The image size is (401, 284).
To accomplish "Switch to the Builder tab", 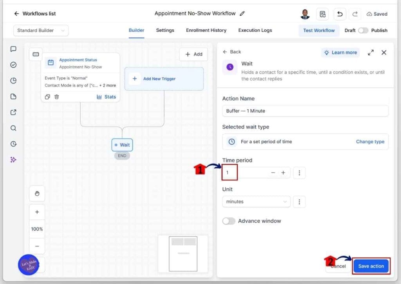I will pyautogui.click(x=136, y=30).
